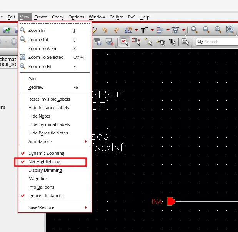The width and height of the screenshot is (238, 232).
Task: Click the Align objects icon
Action: click(x=160, y=30)
